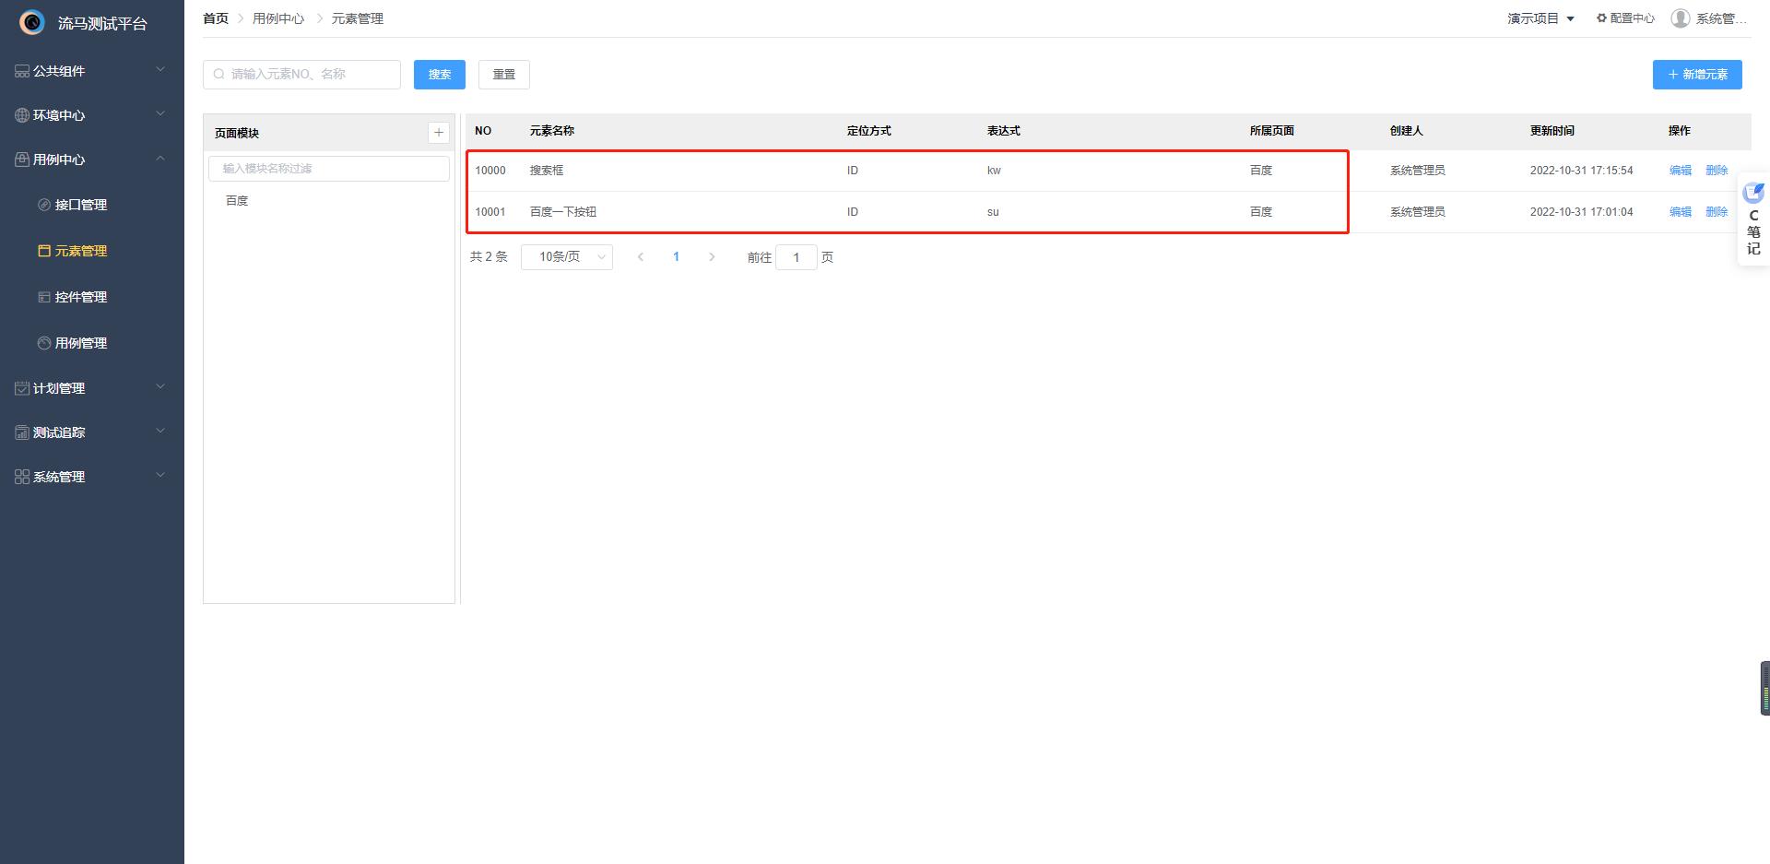Click the 百度一下按钮 element name cell
Screen dimensions: 1770x864
point(563,212)
